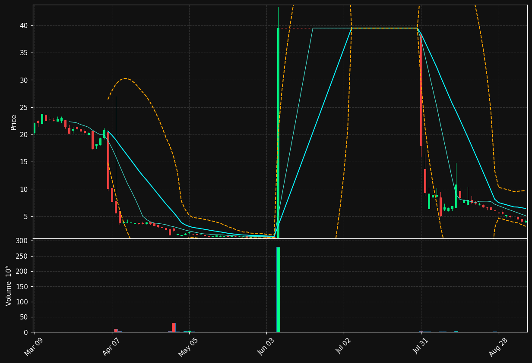Click the 'Volume 10⁶' axis title

pyautogui.click(x=9, y=285)
